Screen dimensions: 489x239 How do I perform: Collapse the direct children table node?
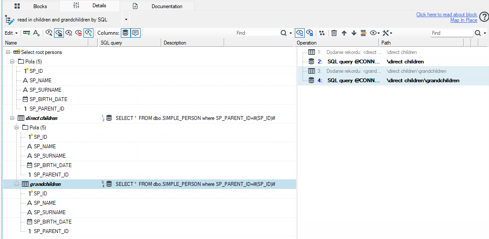pyautogui.click(x=12, y=118)
